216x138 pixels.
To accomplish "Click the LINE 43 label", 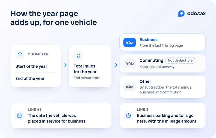I will (35, 109).
